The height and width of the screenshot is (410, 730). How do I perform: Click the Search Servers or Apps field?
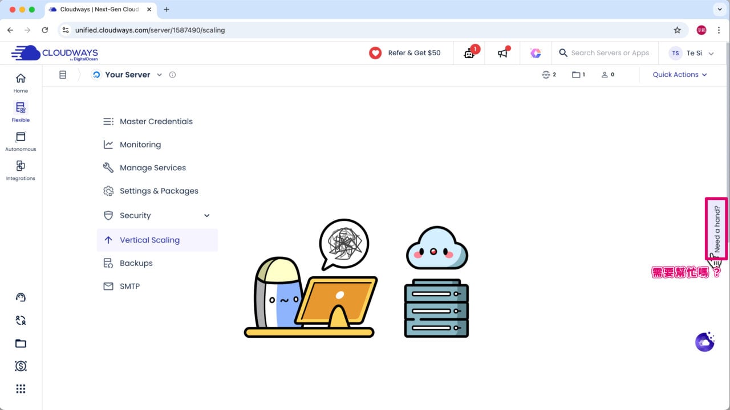click(x=610, y=53)
